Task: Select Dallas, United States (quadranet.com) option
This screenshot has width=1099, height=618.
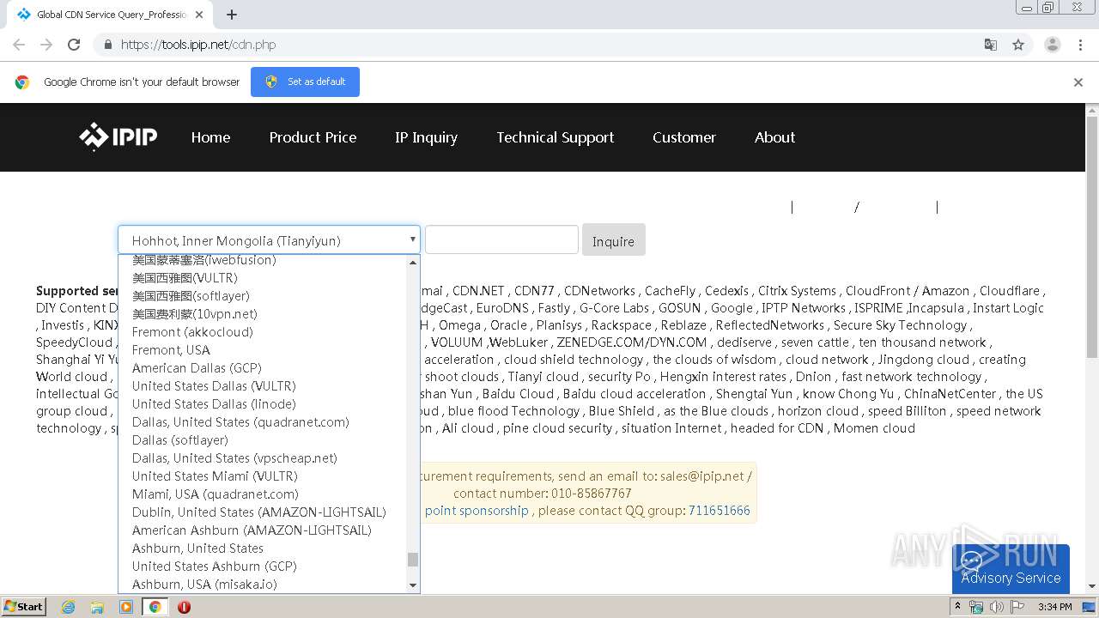Action: (263, 422)
